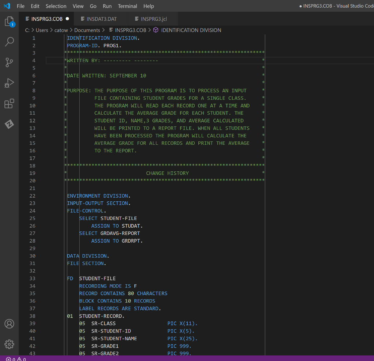
Task: Open the Search view icon
Action: pos(9,42)
